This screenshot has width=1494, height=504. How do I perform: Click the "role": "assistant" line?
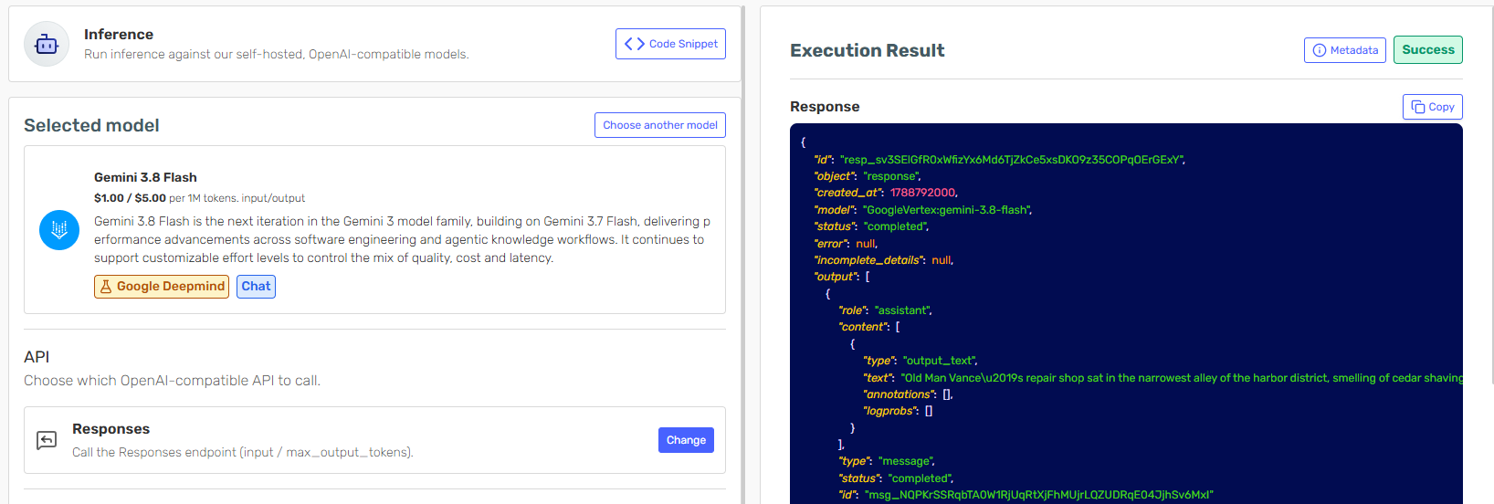885,310
